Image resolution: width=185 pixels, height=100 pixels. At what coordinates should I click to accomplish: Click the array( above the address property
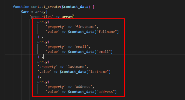[43, 82]
